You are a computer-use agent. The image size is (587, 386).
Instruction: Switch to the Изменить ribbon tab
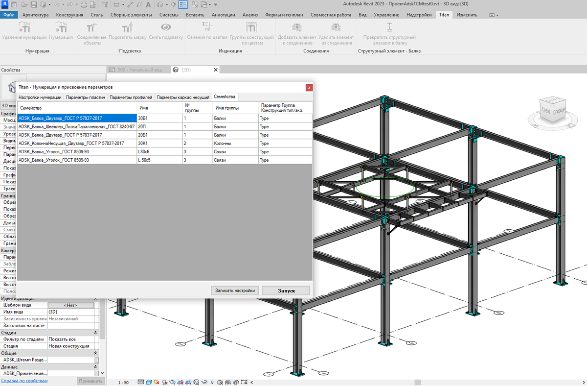click(467, 15)
